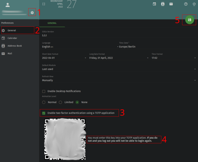
Task: Click the TOTP key warning text
Action: pyautogui.click(x=123, y=139)
